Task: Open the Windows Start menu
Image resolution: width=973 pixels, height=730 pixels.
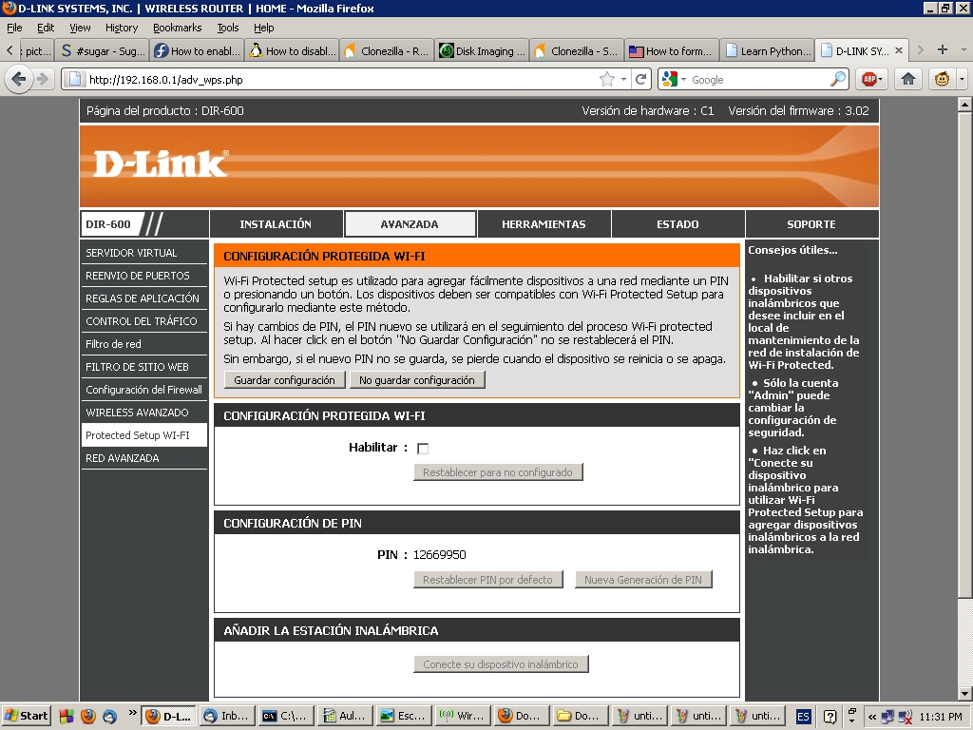Action: pyautogui.click(x=27, y=716)
